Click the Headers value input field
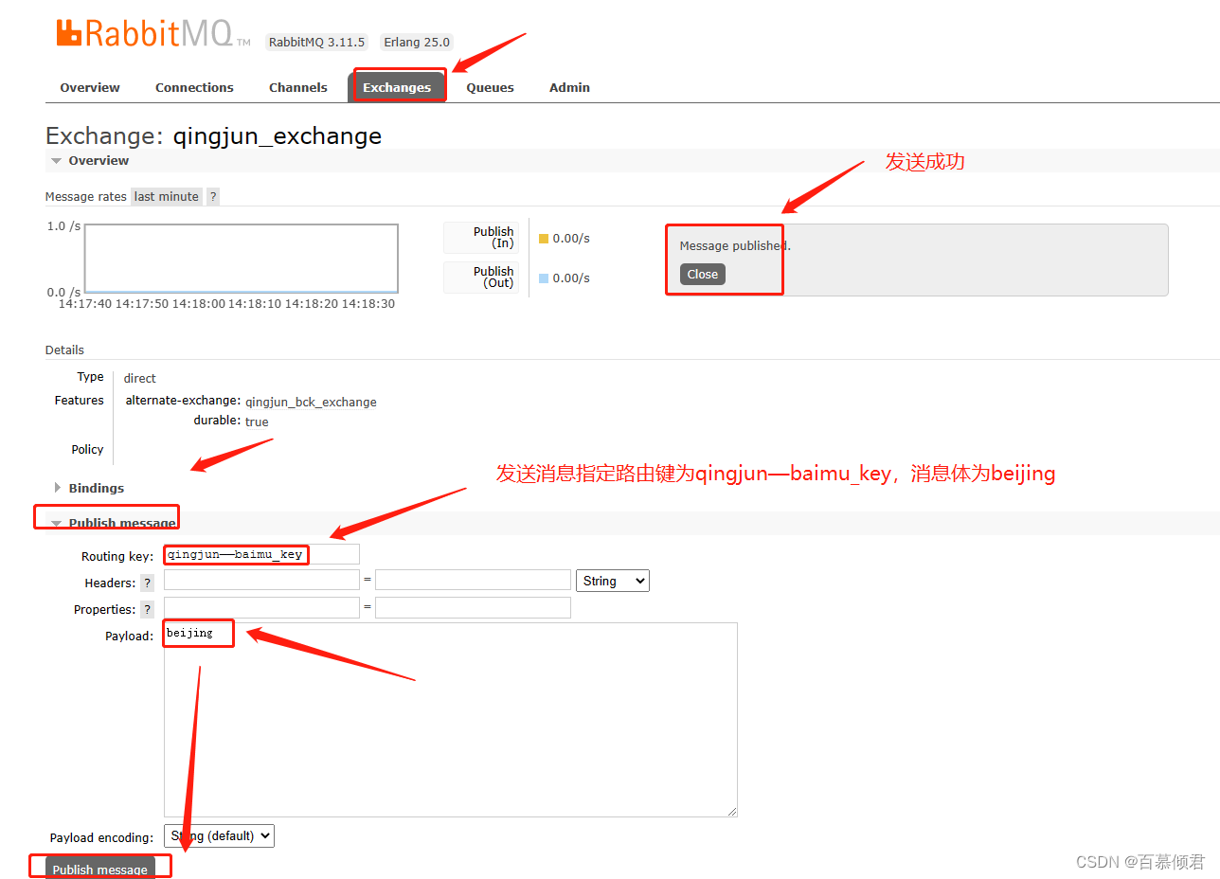Image resolution: width=1220 pixels, height=879 pixels. click(x=473, y=580)
